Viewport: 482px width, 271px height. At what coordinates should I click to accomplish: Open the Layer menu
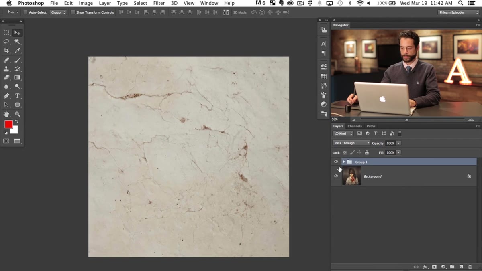click(x=105, y=3)
